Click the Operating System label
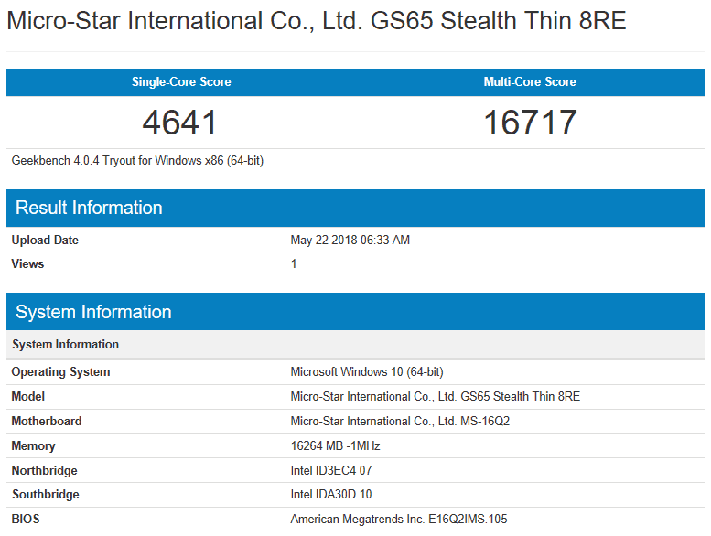 pos(60,372)
